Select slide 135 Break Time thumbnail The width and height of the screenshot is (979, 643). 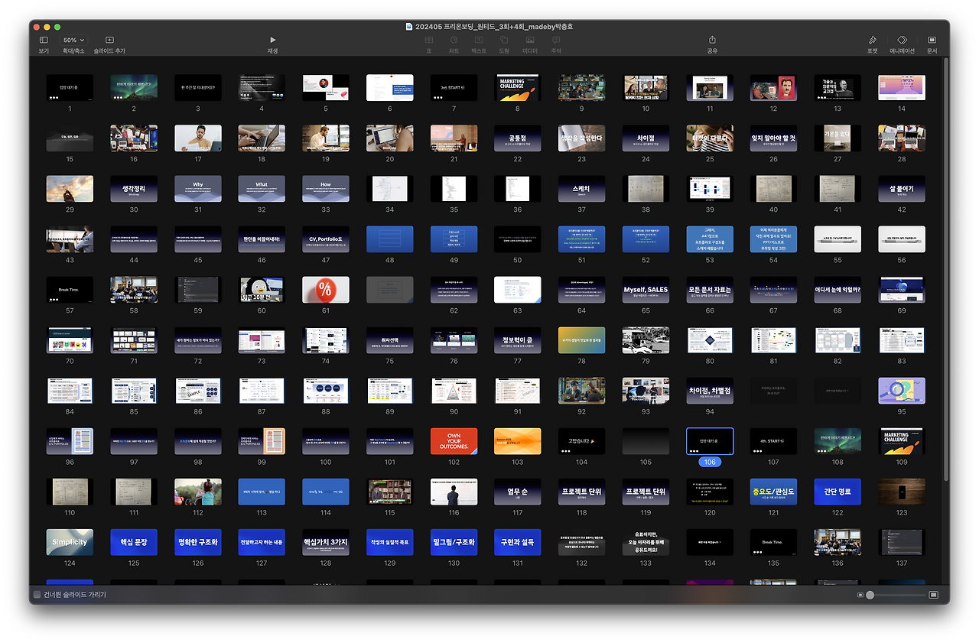(x=774, y=542)
